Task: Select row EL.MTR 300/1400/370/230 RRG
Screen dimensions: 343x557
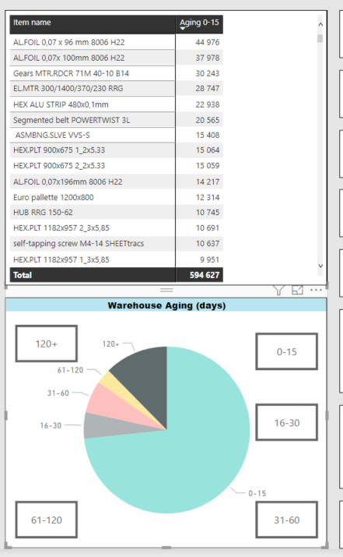Action: click(x=117, y=89)
